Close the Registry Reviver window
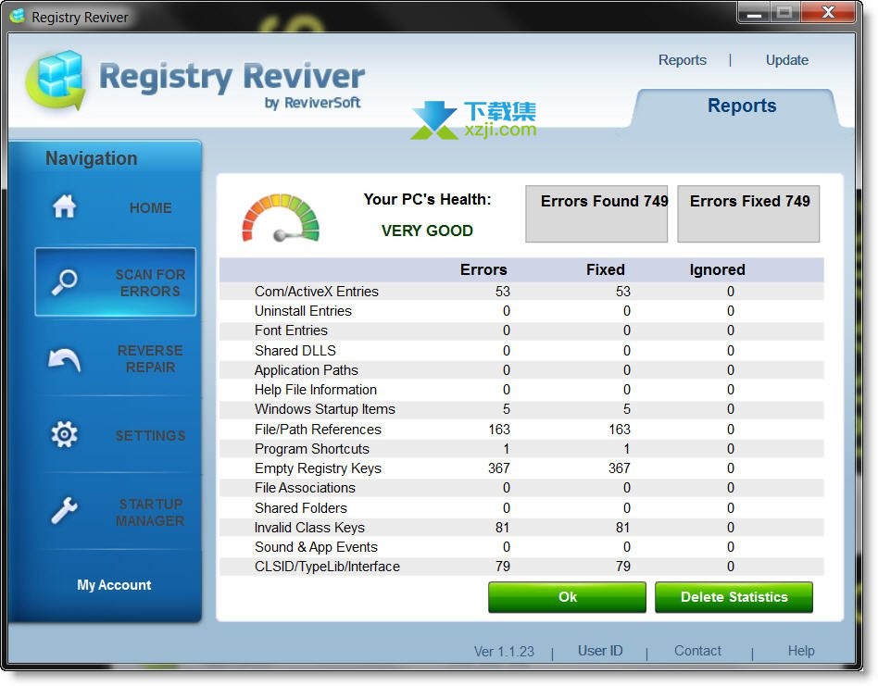Screen dimensions: 878x686 point(828,12)
